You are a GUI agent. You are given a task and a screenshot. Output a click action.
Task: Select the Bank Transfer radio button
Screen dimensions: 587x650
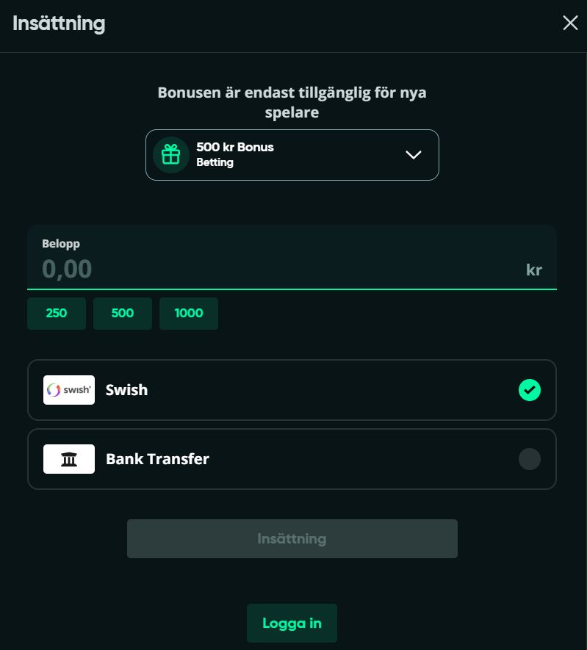coord(530,459)
